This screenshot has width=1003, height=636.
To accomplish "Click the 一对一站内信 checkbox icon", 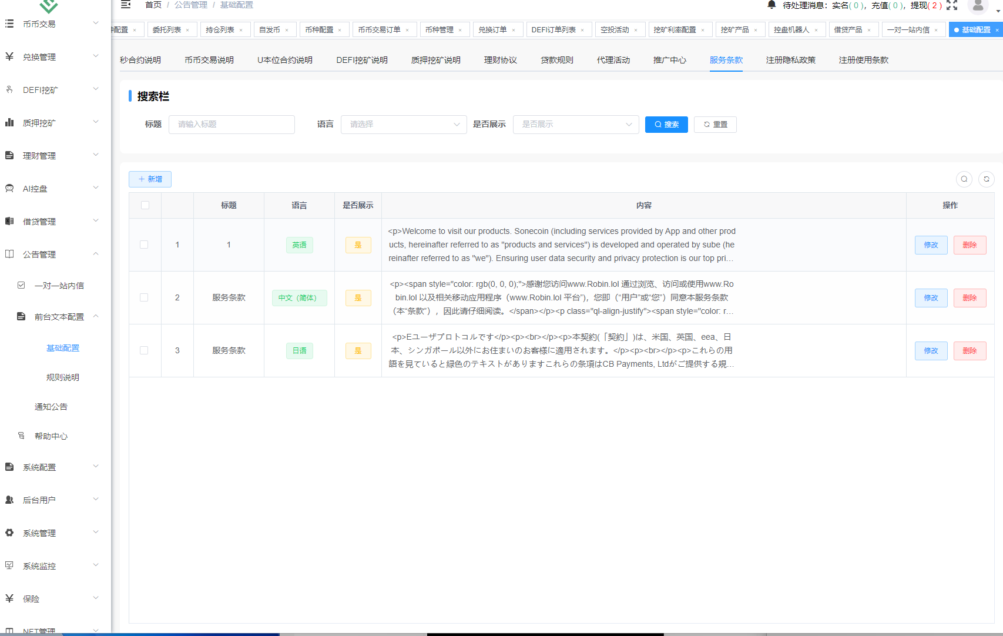I will click(21, 285).
